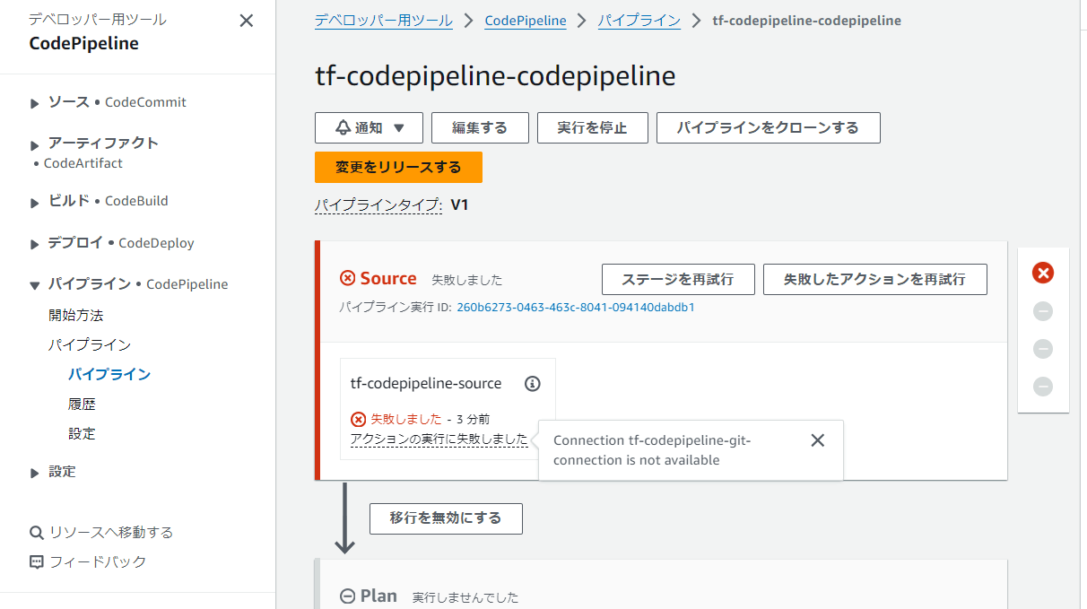1087x609 pixels.
Task: Open the パイプライン parent sidebar item
Action: click(90, 344)
